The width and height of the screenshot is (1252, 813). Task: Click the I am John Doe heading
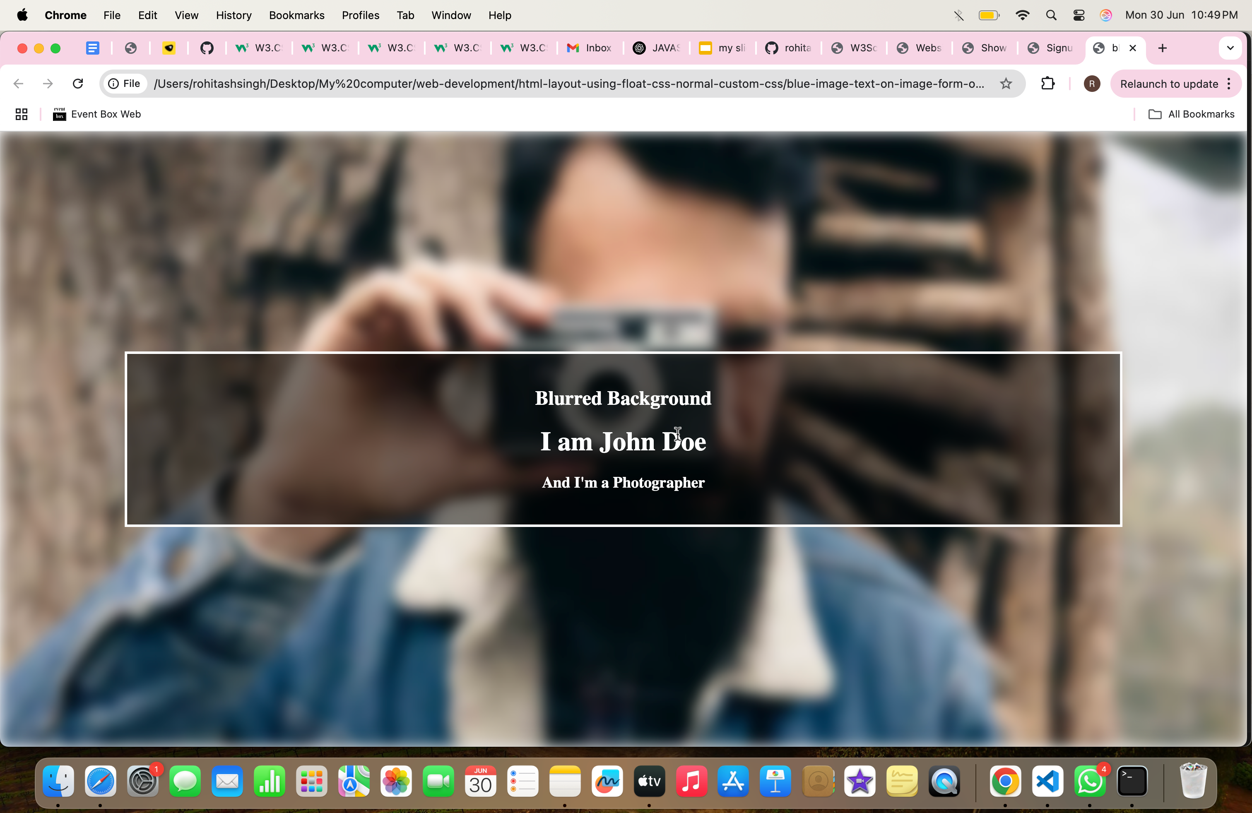(623, 441)
